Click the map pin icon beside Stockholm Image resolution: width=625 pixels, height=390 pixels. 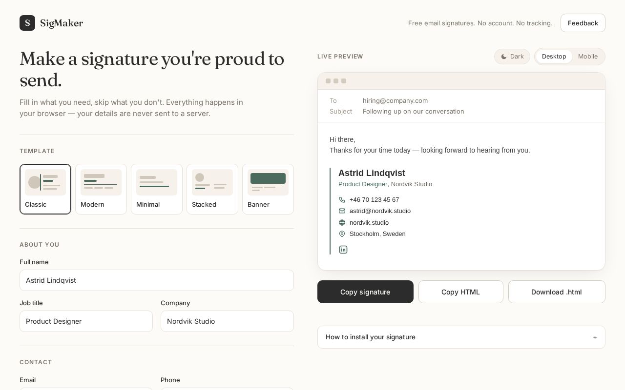pos(342,234)
